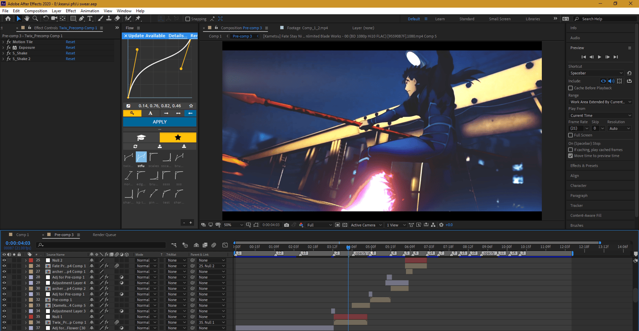Jump to the first frame in Preview
This screenshot has height=331, width=639.
584,57
